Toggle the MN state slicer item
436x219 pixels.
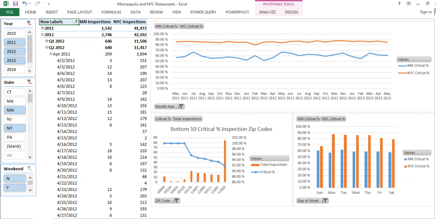[x=15, y=110]
